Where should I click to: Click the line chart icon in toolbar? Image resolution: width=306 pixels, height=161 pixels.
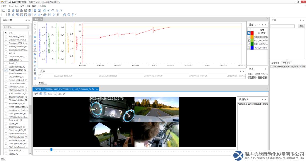click(35, 15)
